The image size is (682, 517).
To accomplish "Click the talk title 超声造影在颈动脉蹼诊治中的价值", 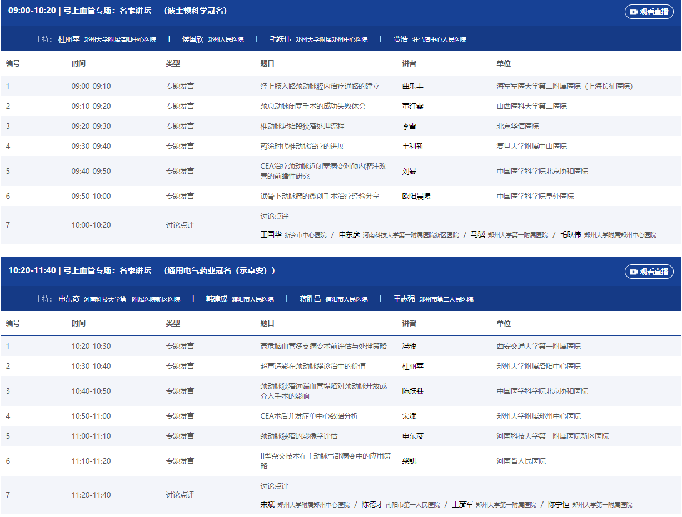I will pos(313,367).
